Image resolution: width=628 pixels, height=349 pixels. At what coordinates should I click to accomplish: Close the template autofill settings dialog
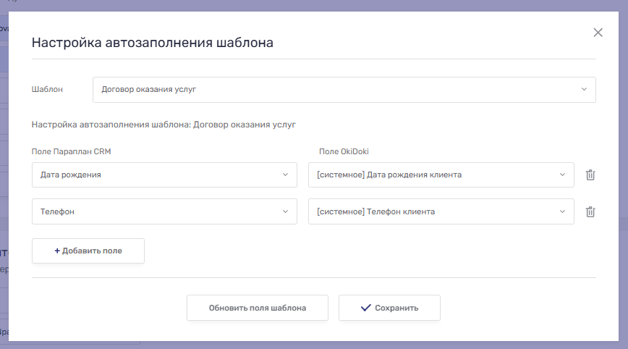pos(598,33)
